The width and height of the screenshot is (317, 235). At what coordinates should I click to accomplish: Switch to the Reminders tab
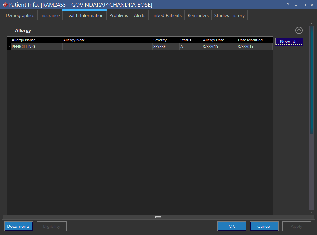(198, 15)
